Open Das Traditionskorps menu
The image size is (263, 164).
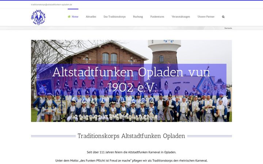coord(115,16)
